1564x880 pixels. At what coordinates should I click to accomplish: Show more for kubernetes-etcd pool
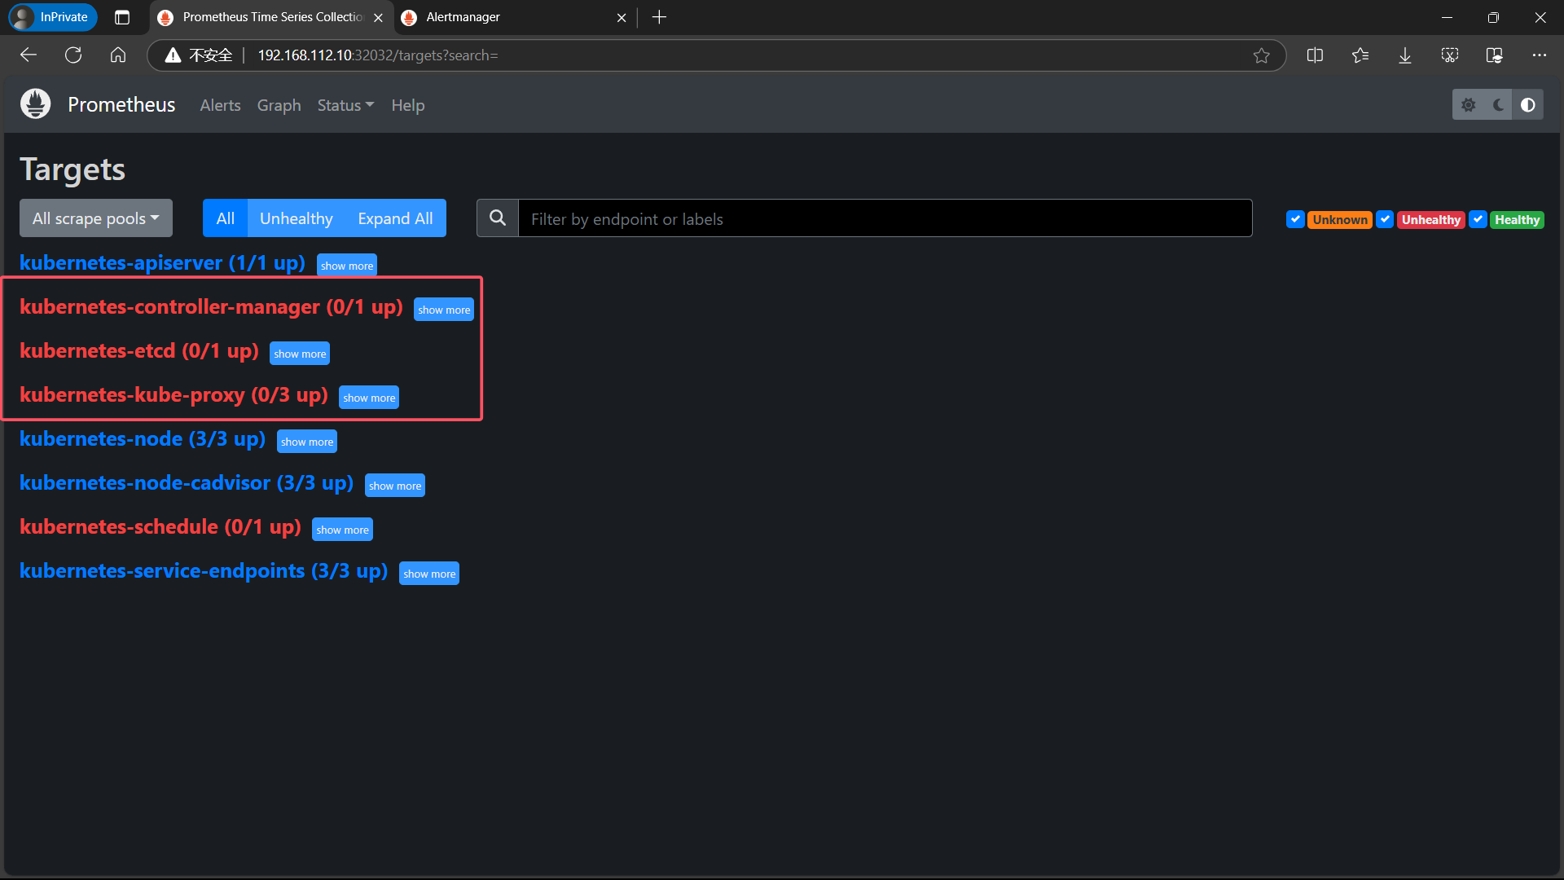pyautogui.click(x=300, y=354)
